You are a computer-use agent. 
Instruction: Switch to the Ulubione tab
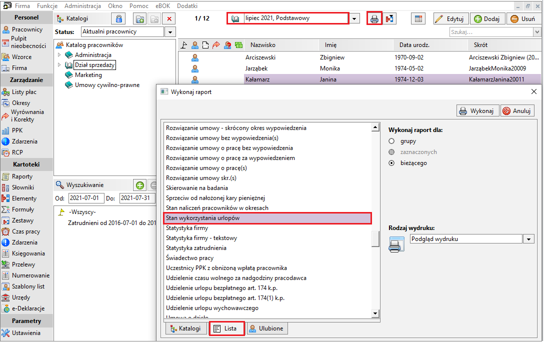(x=267, y=329)
